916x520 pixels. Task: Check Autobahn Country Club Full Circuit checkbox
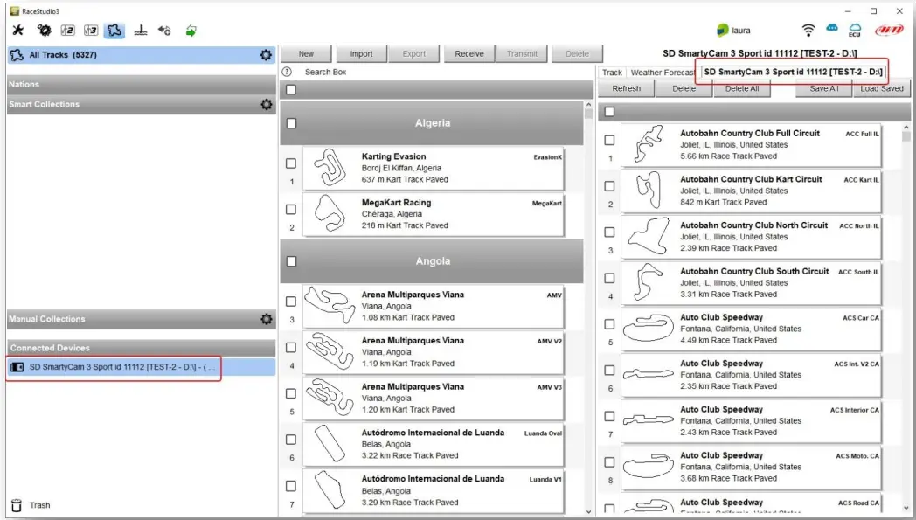pos(609,140)
